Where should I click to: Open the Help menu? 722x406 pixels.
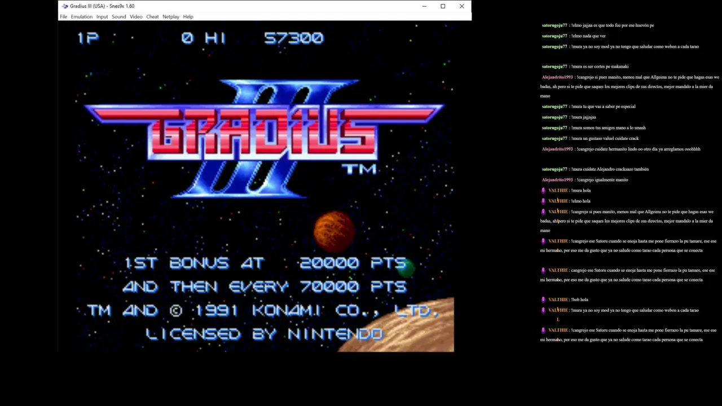(x=188, y=17)
